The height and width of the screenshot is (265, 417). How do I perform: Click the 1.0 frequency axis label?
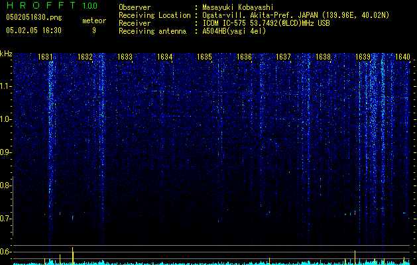[x=6, y=119]
